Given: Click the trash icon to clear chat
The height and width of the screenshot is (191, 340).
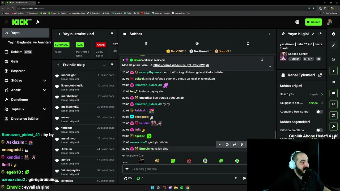Looking at the screenshot, I should tap(146, 44).
